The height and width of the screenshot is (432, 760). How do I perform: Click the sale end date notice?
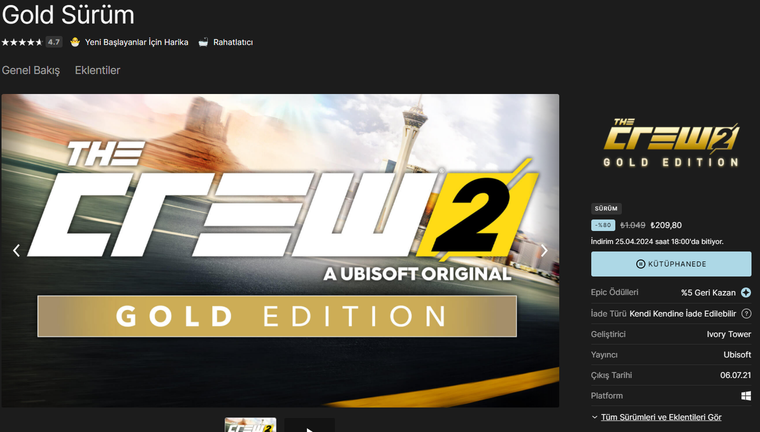pos(657,241)
